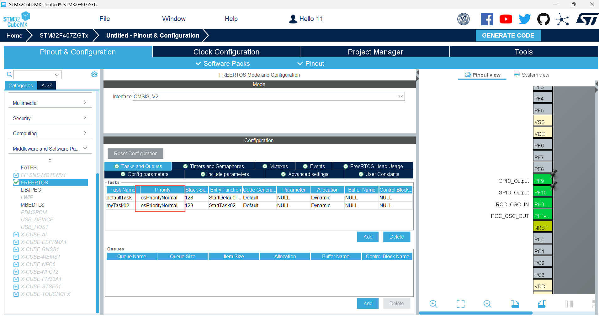Screen dimensions: 599x319
Task: Click the download icon next to X-CUBE-PM33A1
Action: [x=16, y=279]
